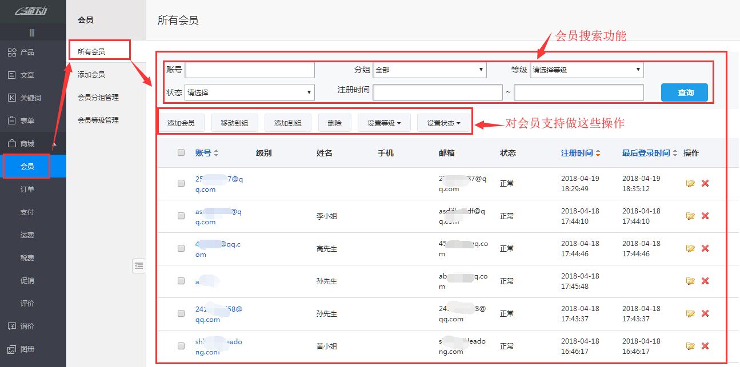Open the 分组 dropdown showing 全部
740x367 pixels.
(x=429, y=70)
